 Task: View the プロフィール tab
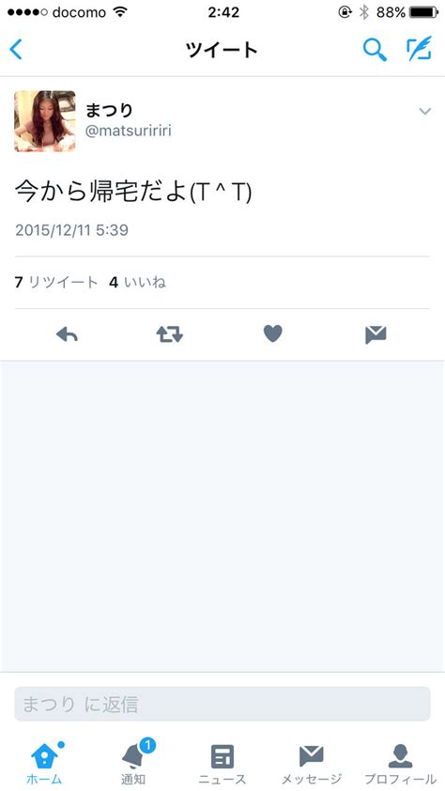pos(400,765)
